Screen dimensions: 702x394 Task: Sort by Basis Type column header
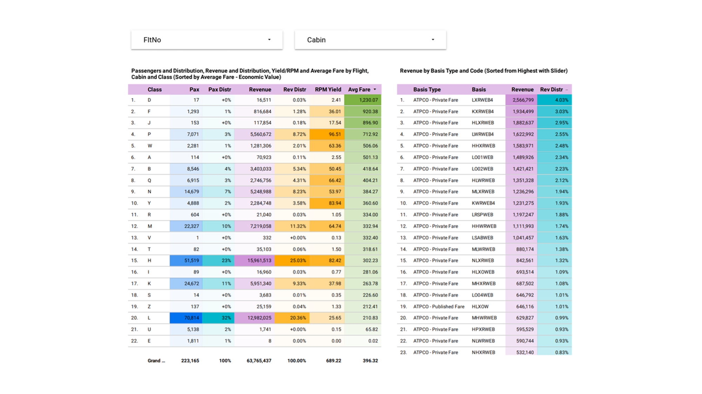tap(427, 90)
